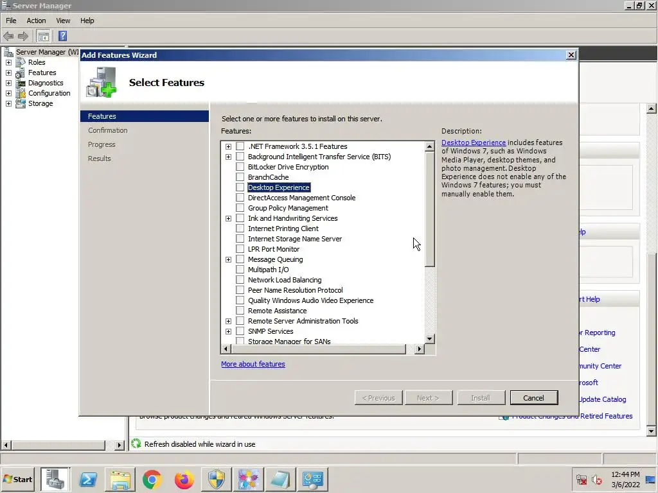Screen dimensions: 658x493
Task: Click the Help question-mark toolbar icon
Action: pos(62,36)
